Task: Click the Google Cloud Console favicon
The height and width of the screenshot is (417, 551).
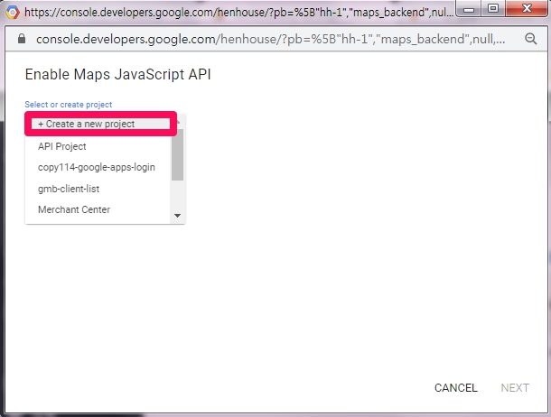Action: [13, 13]
